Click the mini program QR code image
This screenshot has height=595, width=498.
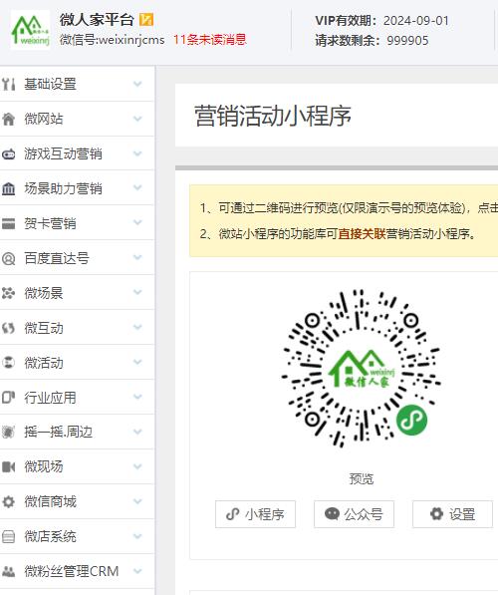click(x=361, y=368)
